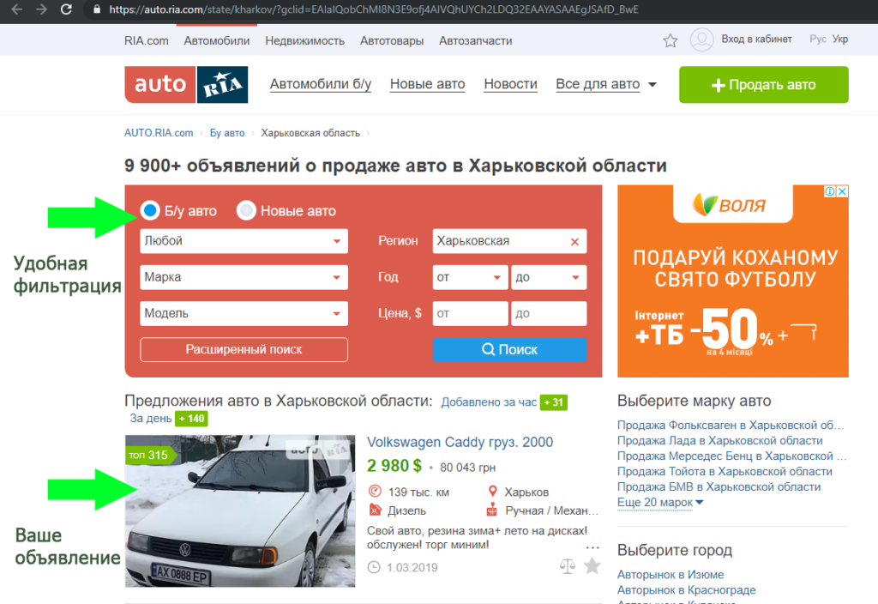Click the browser address bar URL
This screenshot has height=604, width=878.
[x=374, y=9]
